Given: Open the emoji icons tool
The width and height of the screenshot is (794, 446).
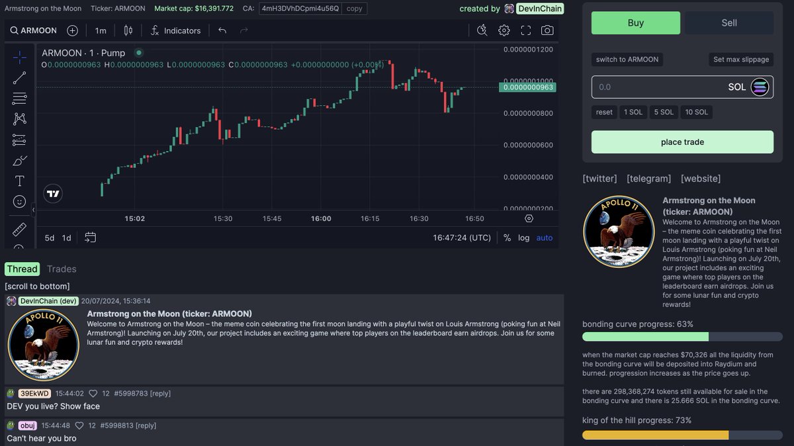Looking at the screenshot, I should [x=20, y=201].
